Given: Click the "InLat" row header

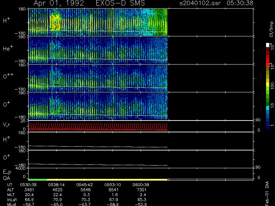Looking at the screenshot, I should coord(12,200).
